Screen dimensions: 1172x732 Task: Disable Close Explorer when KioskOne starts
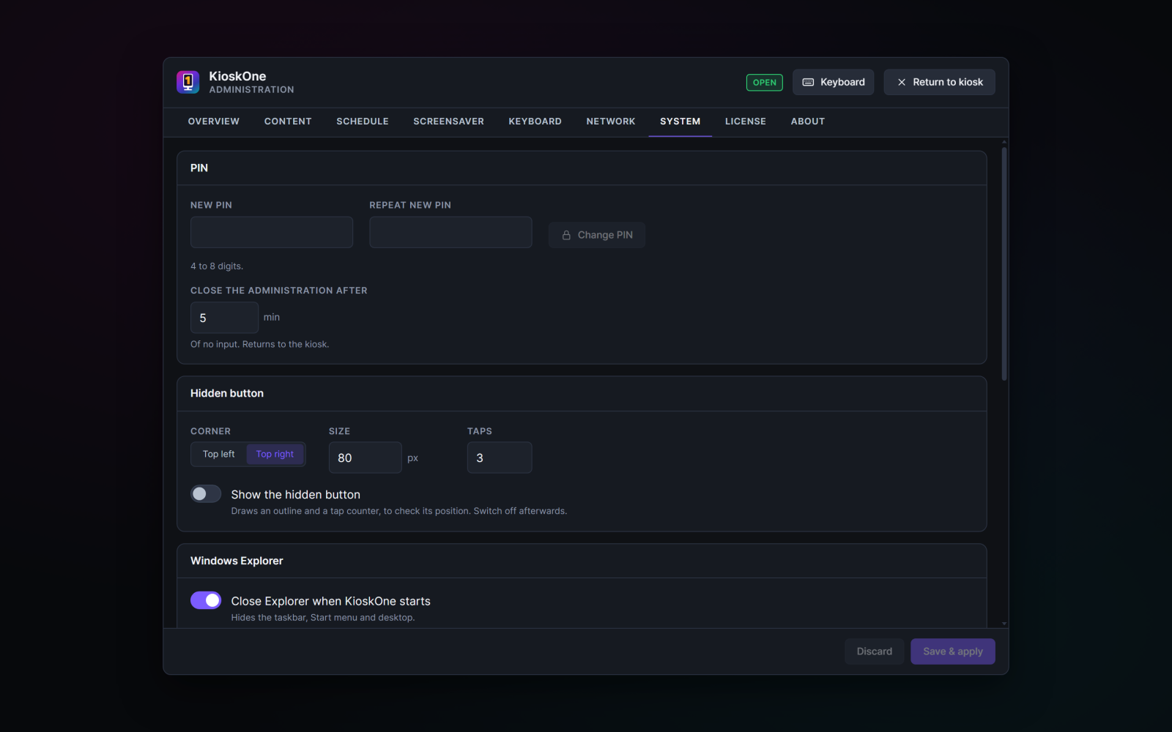click(206, 600)
